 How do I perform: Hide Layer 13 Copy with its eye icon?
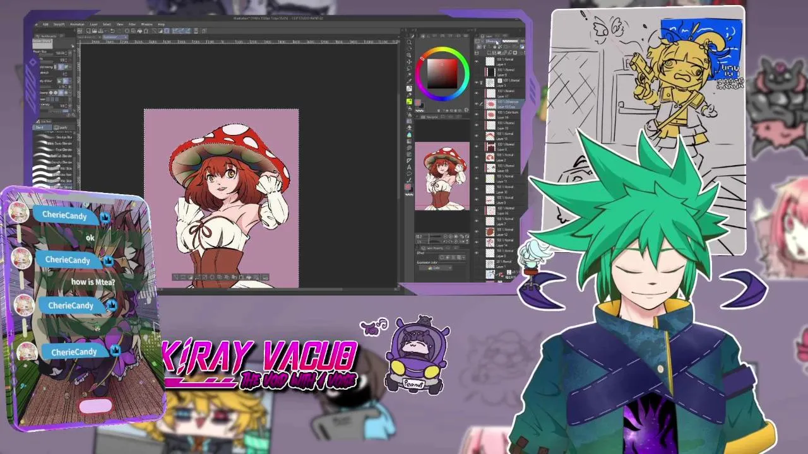(477, 104)
